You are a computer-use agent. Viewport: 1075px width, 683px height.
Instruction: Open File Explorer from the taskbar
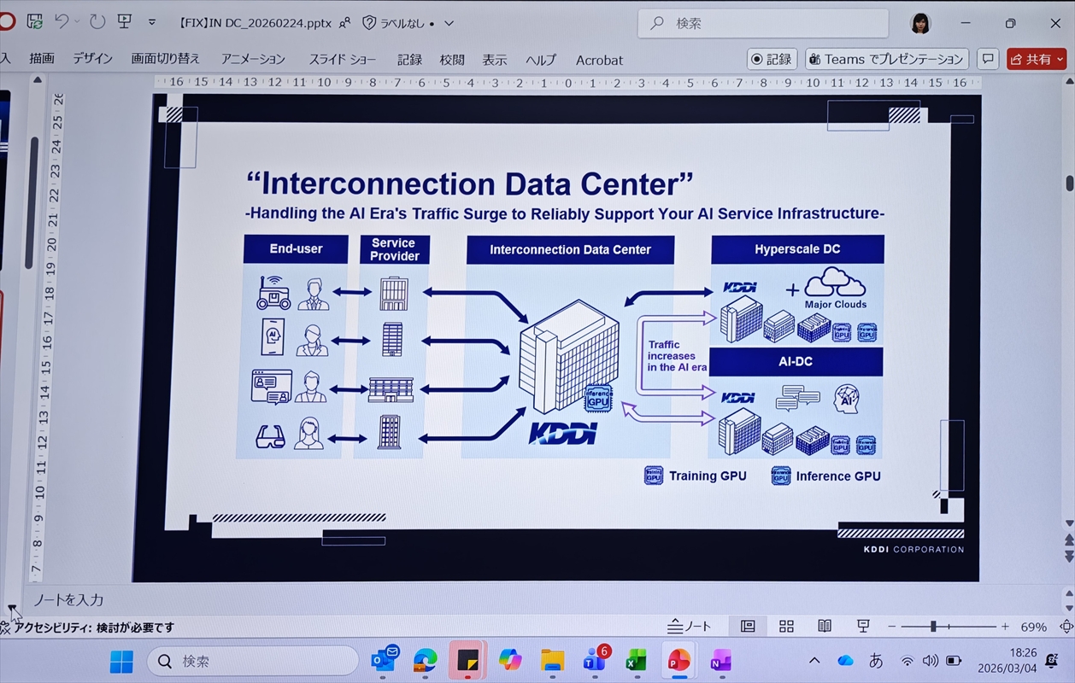point(552,662)
